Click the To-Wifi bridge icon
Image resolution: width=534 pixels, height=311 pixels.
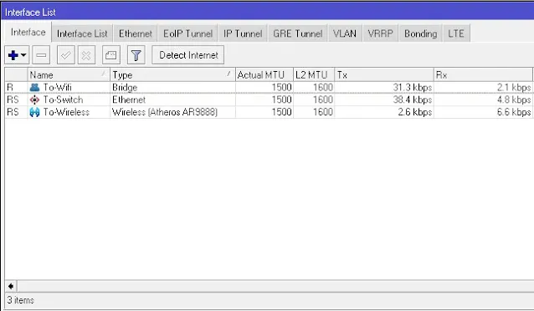pyautogui.click(x=35, y=88)
